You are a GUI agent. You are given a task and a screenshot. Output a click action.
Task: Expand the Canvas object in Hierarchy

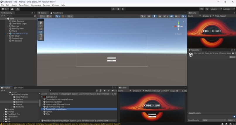pyautogui.click(x=8, y=26)
